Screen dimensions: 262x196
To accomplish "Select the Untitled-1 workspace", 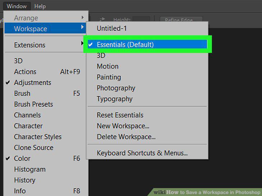I will pyautogui.click(x=147, y=28).
